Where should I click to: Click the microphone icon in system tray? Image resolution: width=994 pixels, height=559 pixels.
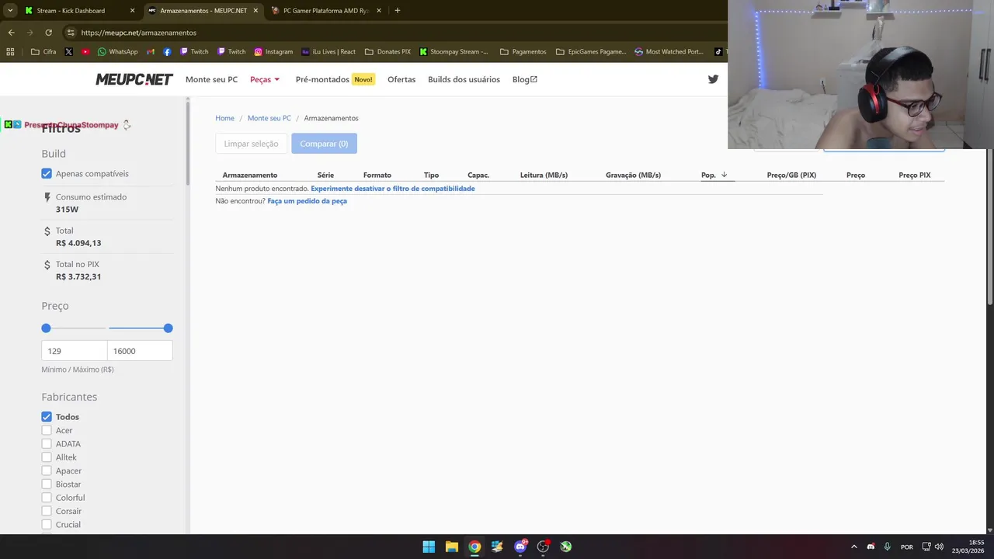pos(887,547)
